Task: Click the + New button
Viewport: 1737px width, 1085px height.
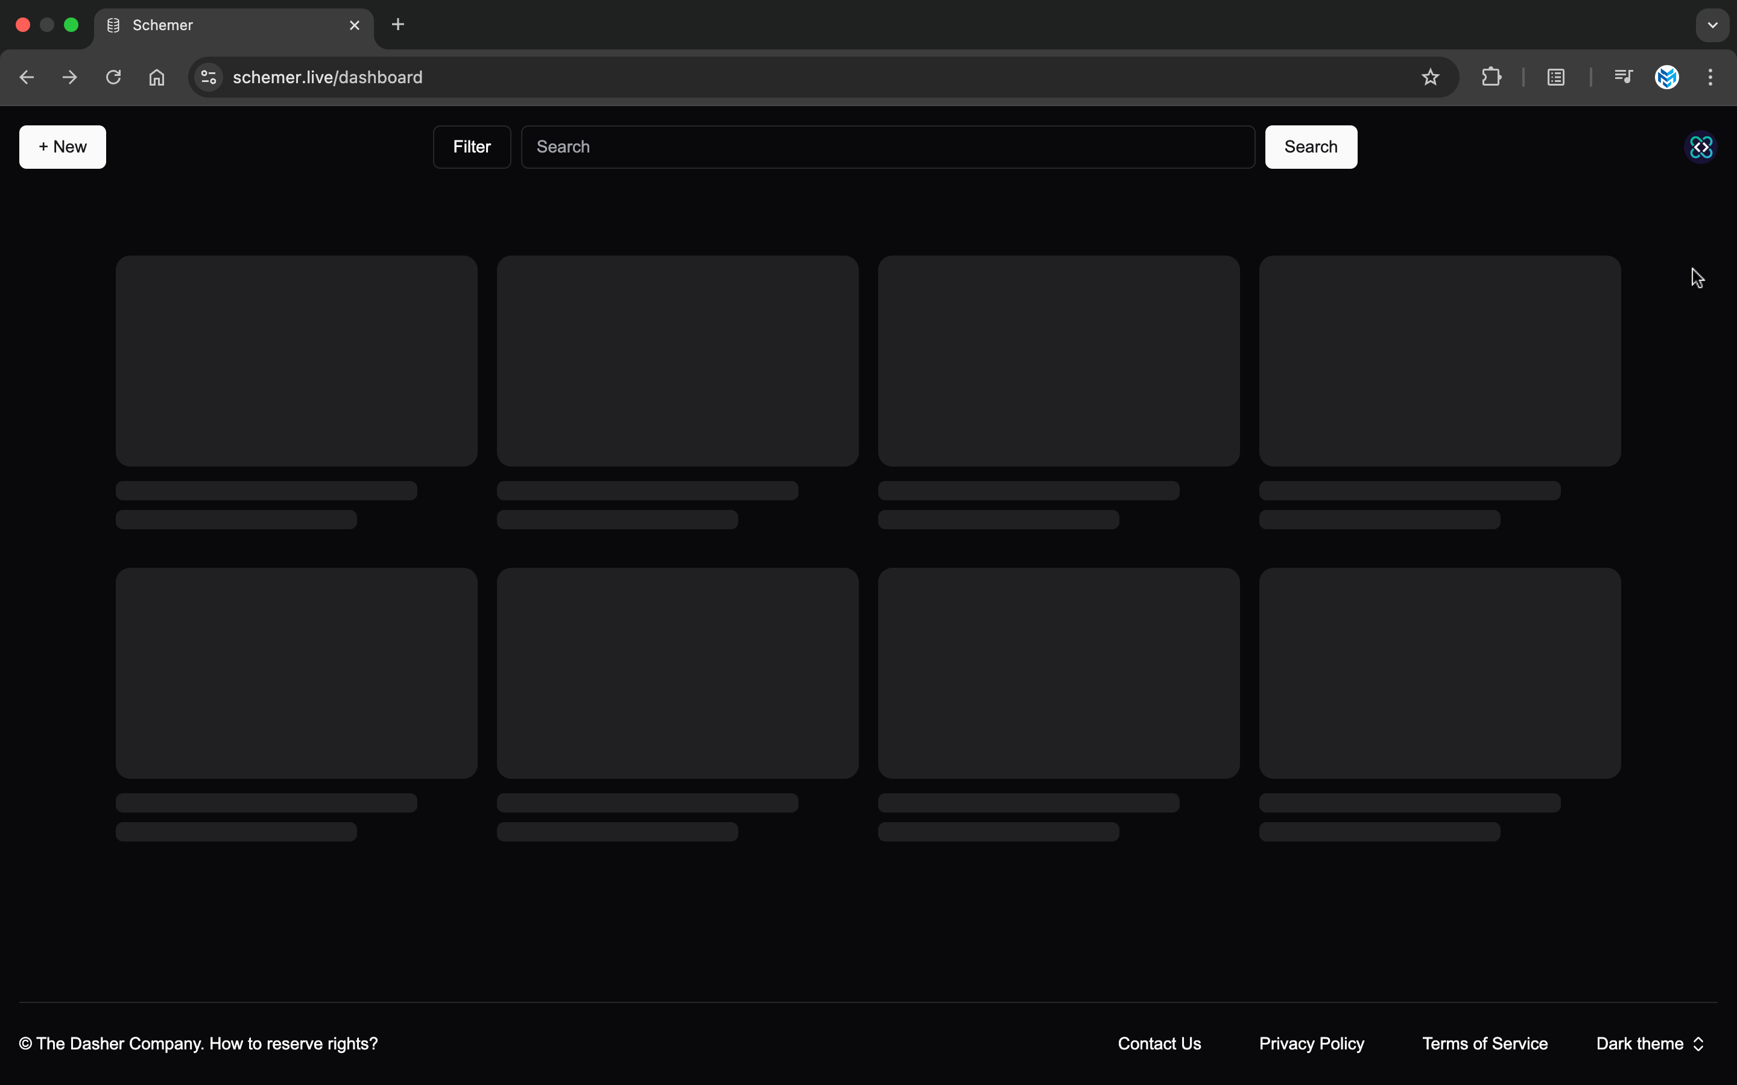Action: (63, 147)
